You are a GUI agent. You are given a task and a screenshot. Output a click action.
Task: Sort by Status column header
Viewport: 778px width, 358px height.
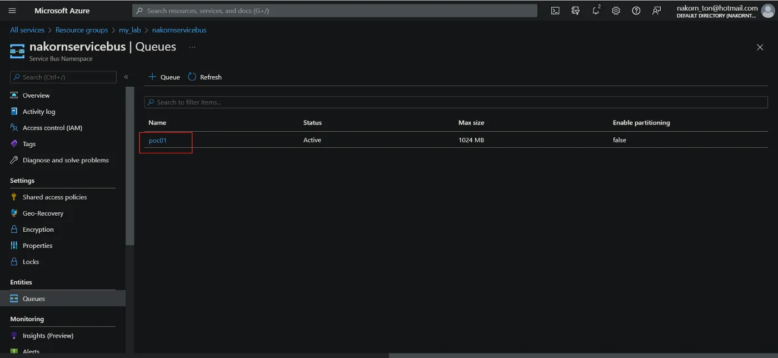(312, 122)
